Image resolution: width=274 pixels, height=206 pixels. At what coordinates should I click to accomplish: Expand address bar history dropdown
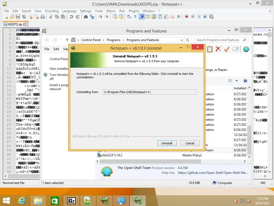(182, 40)
